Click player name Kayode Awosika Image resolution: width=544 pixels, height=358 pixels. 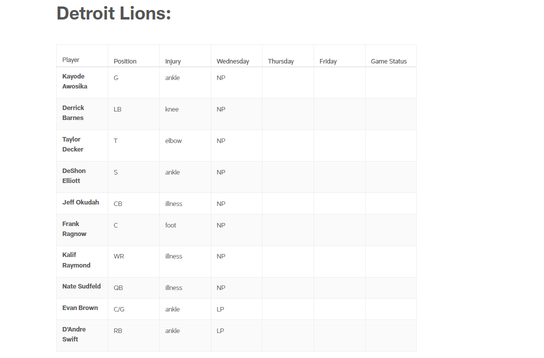(x=75, y=81)
